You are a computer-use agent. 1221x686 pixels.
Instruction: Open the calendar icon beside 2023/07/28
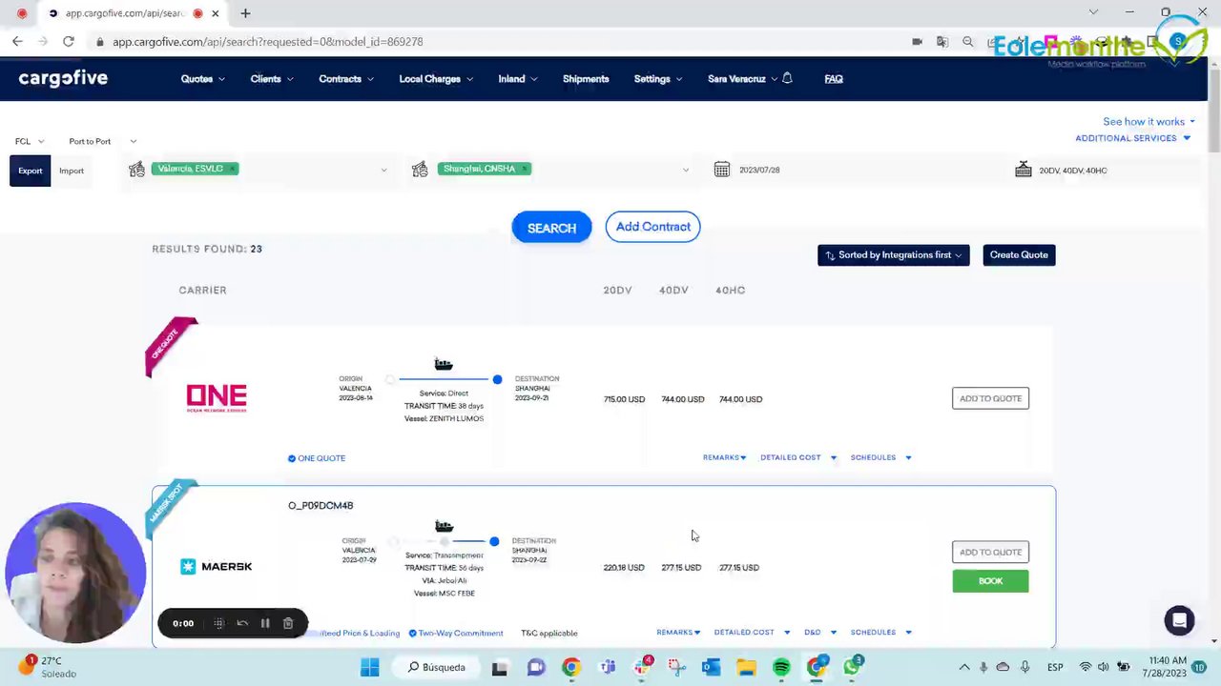pyautogui.click(x=722, y=170)
